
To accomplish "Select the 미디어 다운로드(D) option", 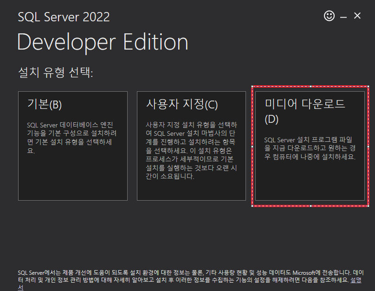I will [x=310, y=146].
